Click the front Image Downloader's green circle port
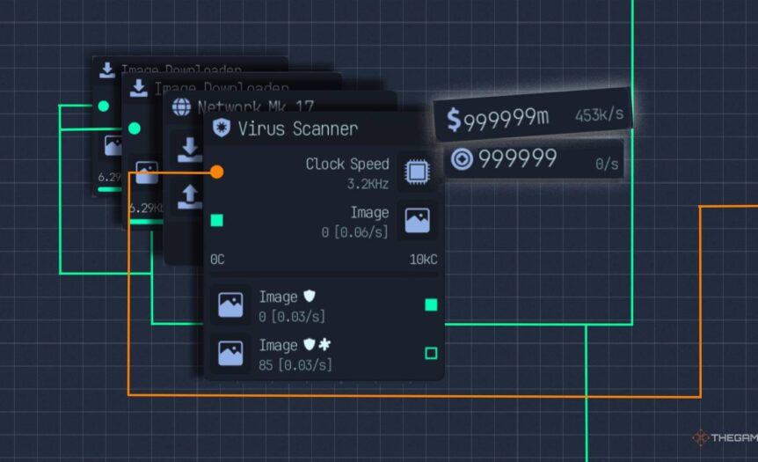 [134, 128]
